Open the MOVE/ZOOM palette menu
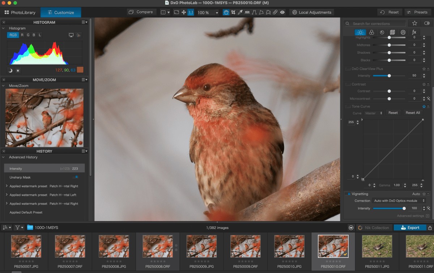Image resolution: width=434 pixels, height=273 pixels. pos(84,80)
